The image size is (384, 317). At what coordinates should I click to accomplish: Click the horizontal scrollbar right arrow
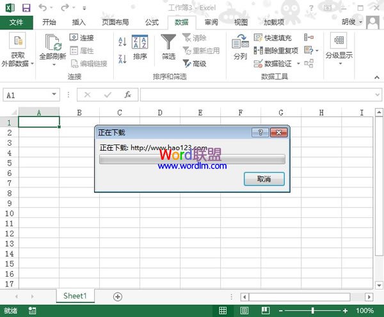coord(369,297)
